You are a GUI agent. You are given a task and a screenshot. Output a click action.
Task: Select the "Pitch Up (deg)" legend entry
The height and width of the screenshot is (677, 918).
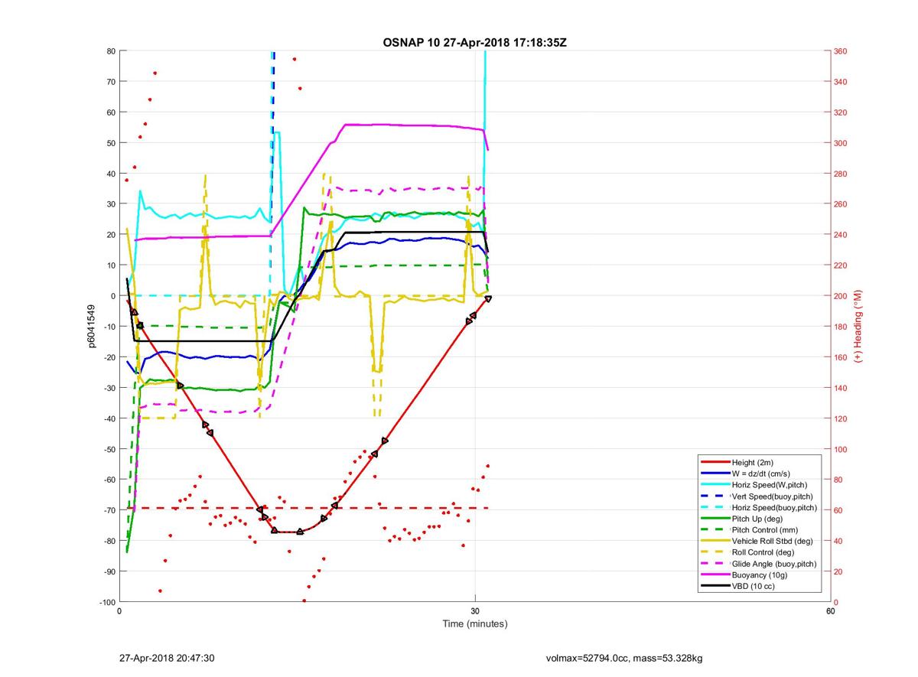(758, 519)
